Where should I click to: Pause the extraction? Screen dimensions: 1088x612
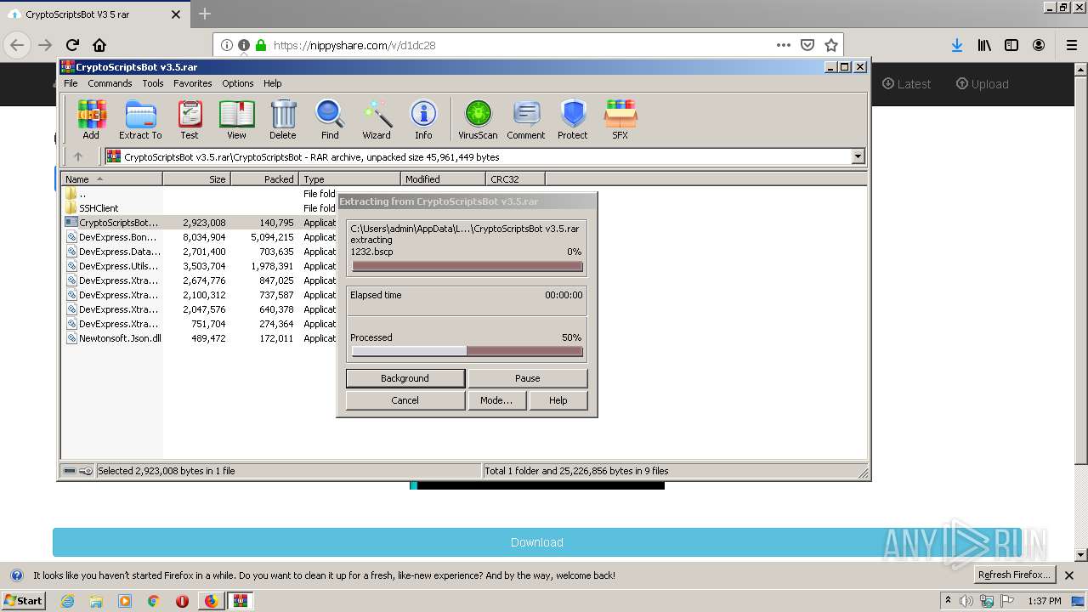527,378
